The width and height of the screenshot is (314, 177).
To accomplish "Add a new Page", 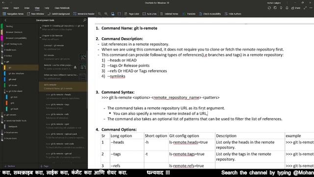I will point(45,166).
